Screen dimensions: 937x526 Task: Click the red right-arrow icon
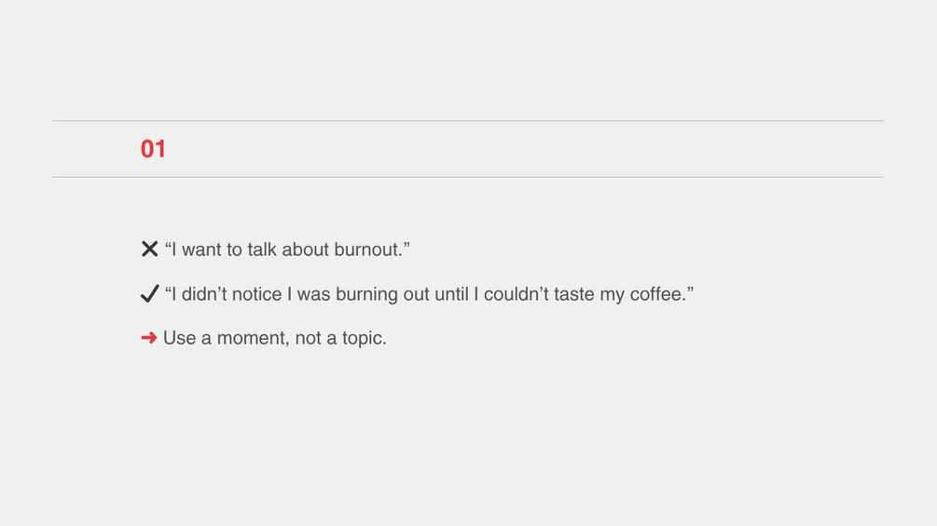tap(148, 338)
